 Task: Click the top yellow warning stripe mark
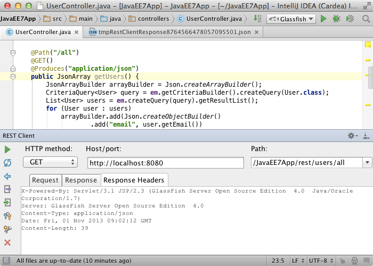tap(368, 60)
